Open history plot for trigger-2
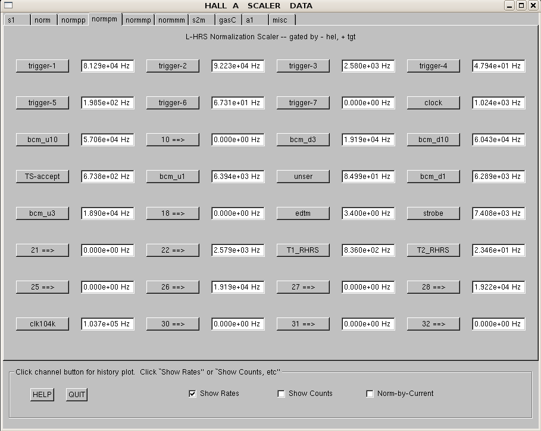 pos(173,66)
